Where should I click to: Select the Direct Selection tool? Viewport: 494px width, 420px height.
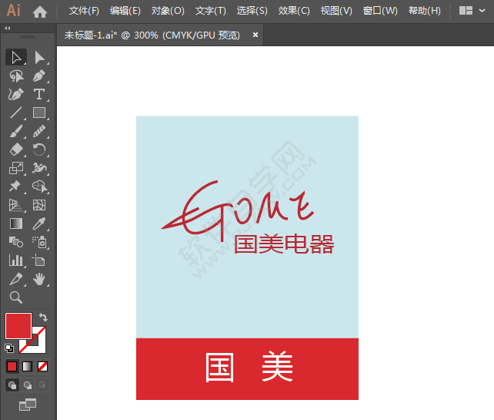39,58
